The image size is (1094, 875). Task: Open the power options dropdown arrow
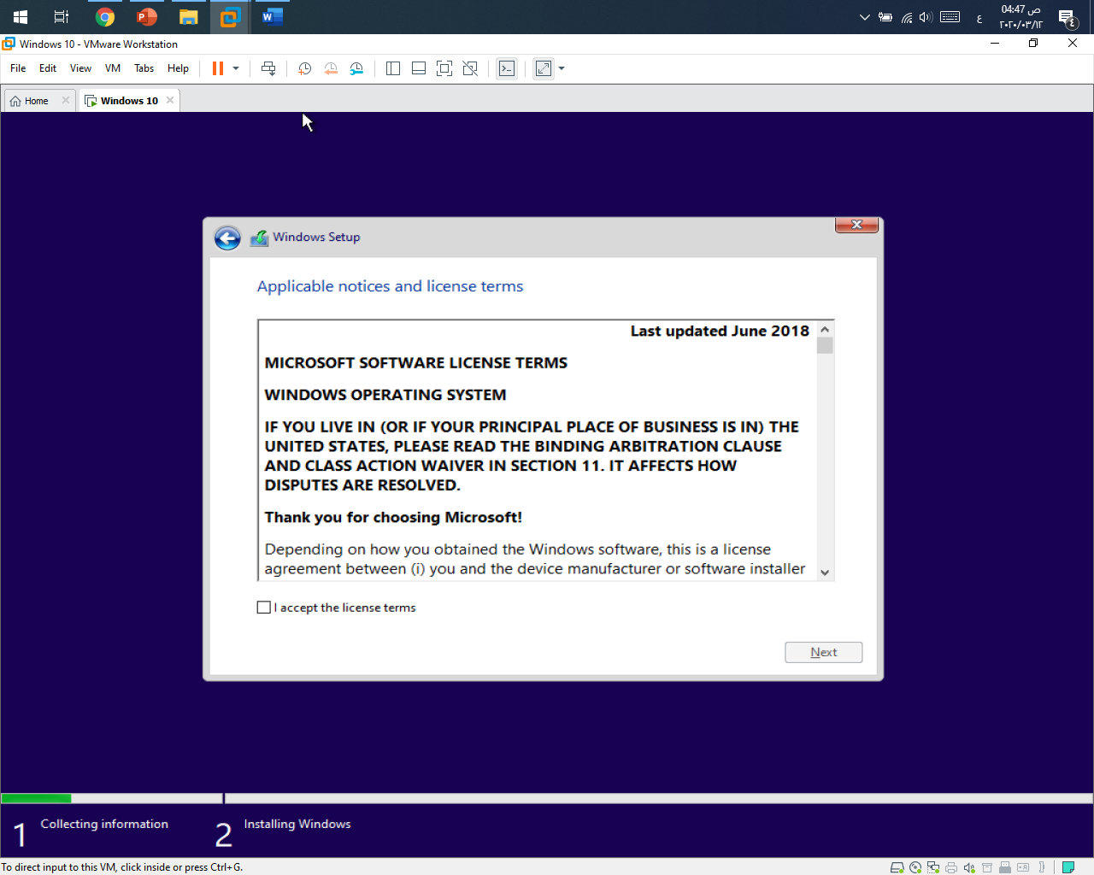coord(236,68)
